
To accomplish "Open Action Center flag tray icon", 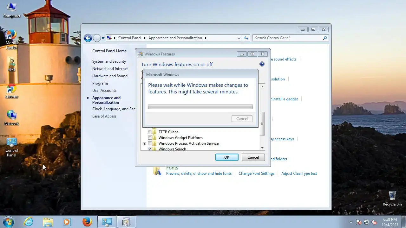I will pyautogui.click(x=359, y=222).
